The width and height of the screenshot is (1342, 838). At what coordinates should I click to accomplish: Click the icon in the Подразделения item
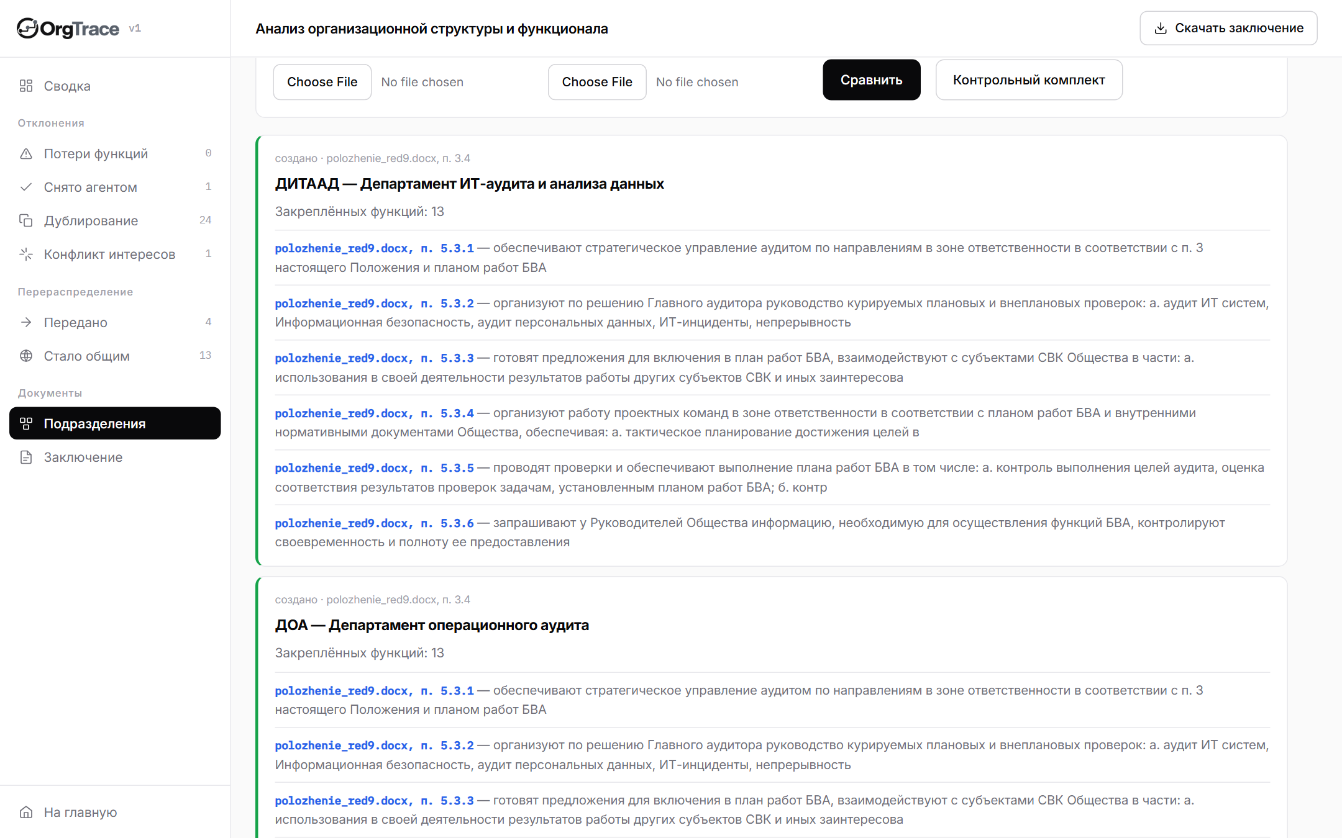tap(26, 423)
